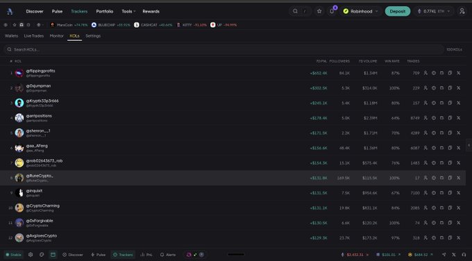Open the Settings tab in Trackers
This screenshot has height=261, width=472.
(x=93, y=36)
